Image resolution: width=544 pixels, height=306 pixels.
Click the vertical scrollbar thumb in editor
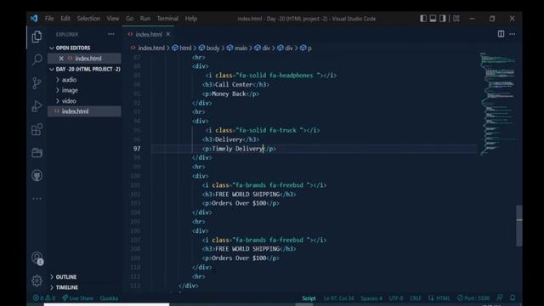519,225
